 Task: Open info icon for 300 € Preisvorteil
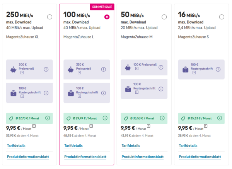click(x=46, y=69)
